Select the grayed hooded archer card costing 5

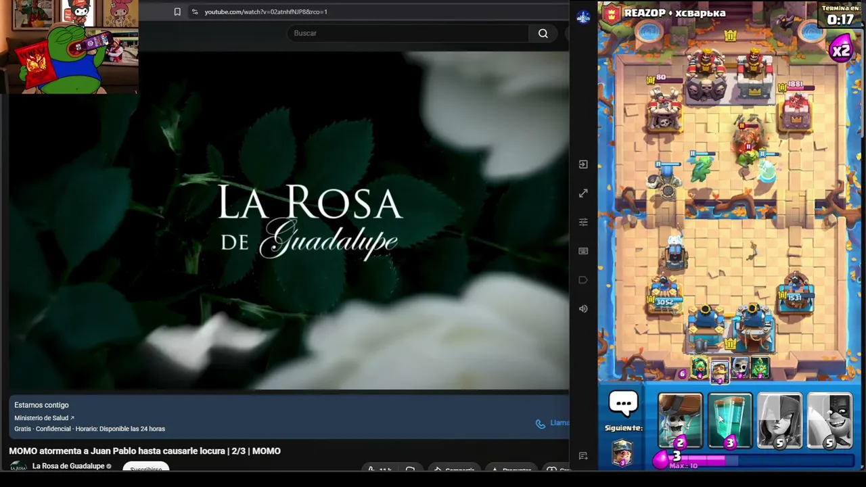780,421
